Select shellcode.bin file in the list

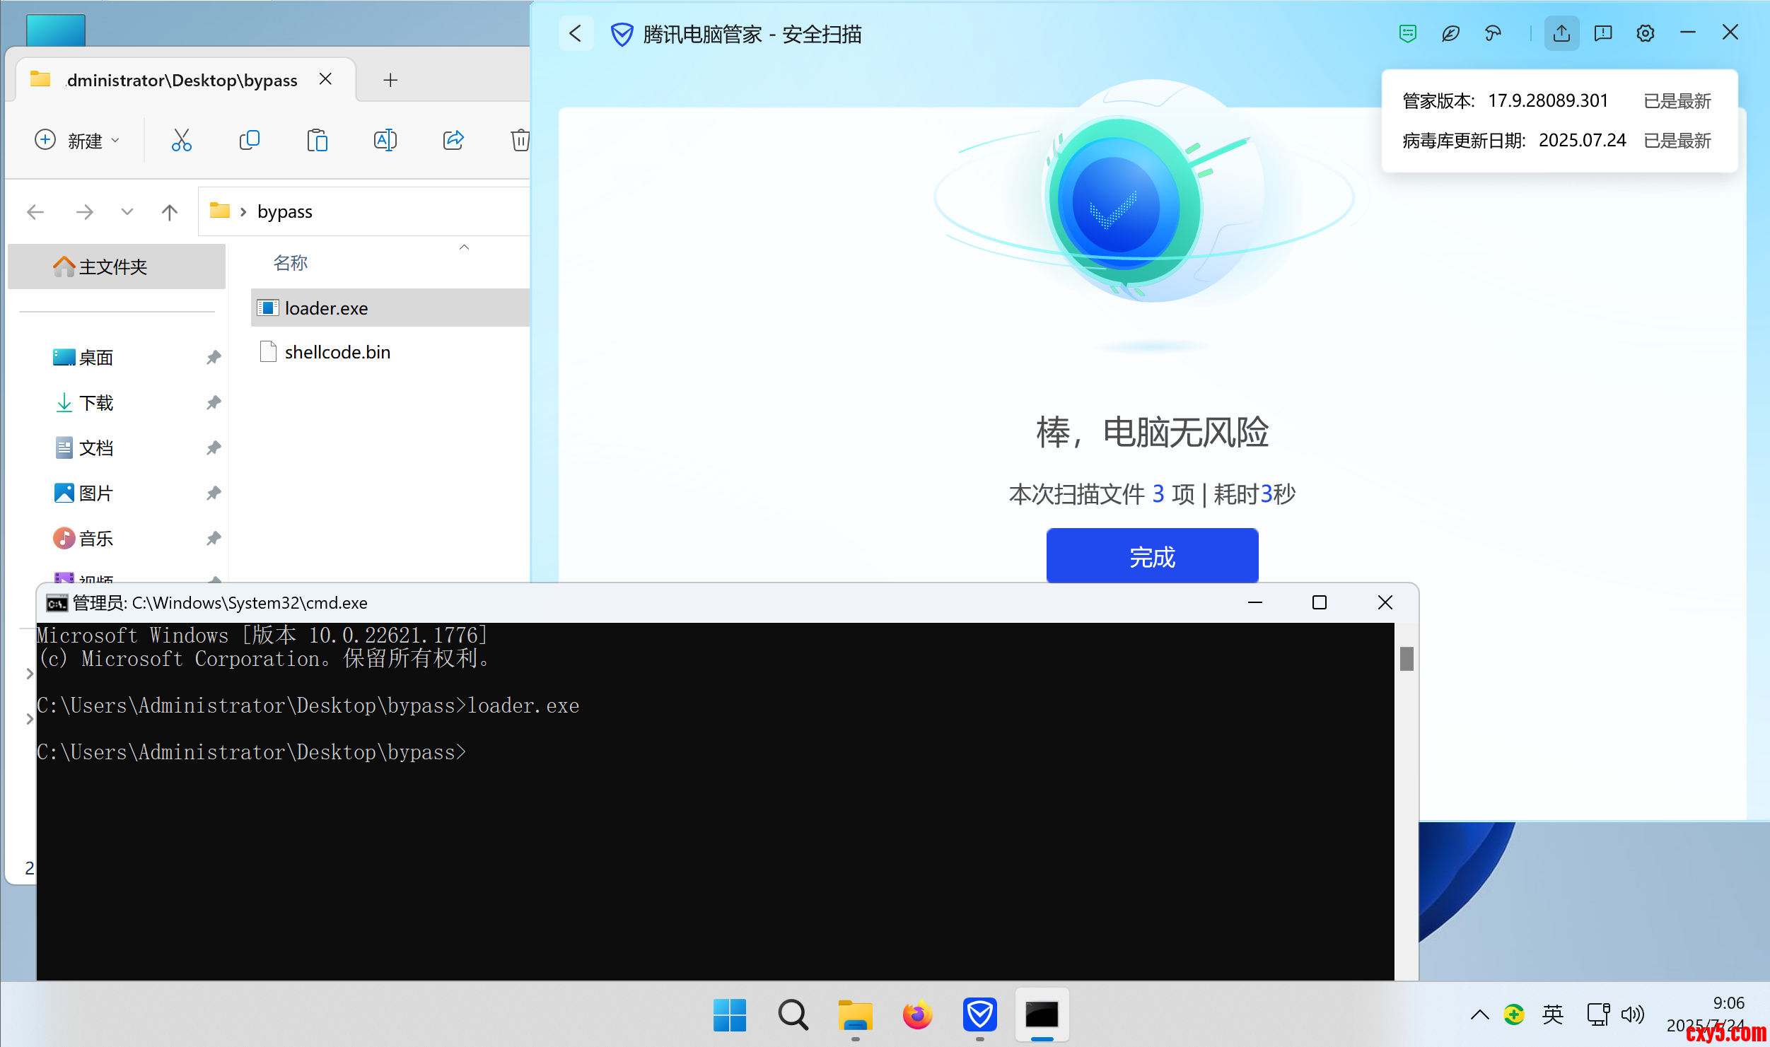tap(337, 352)
